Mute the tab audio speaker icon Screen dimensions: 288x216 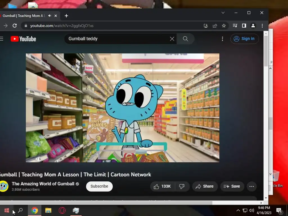(x=49, y=16)
